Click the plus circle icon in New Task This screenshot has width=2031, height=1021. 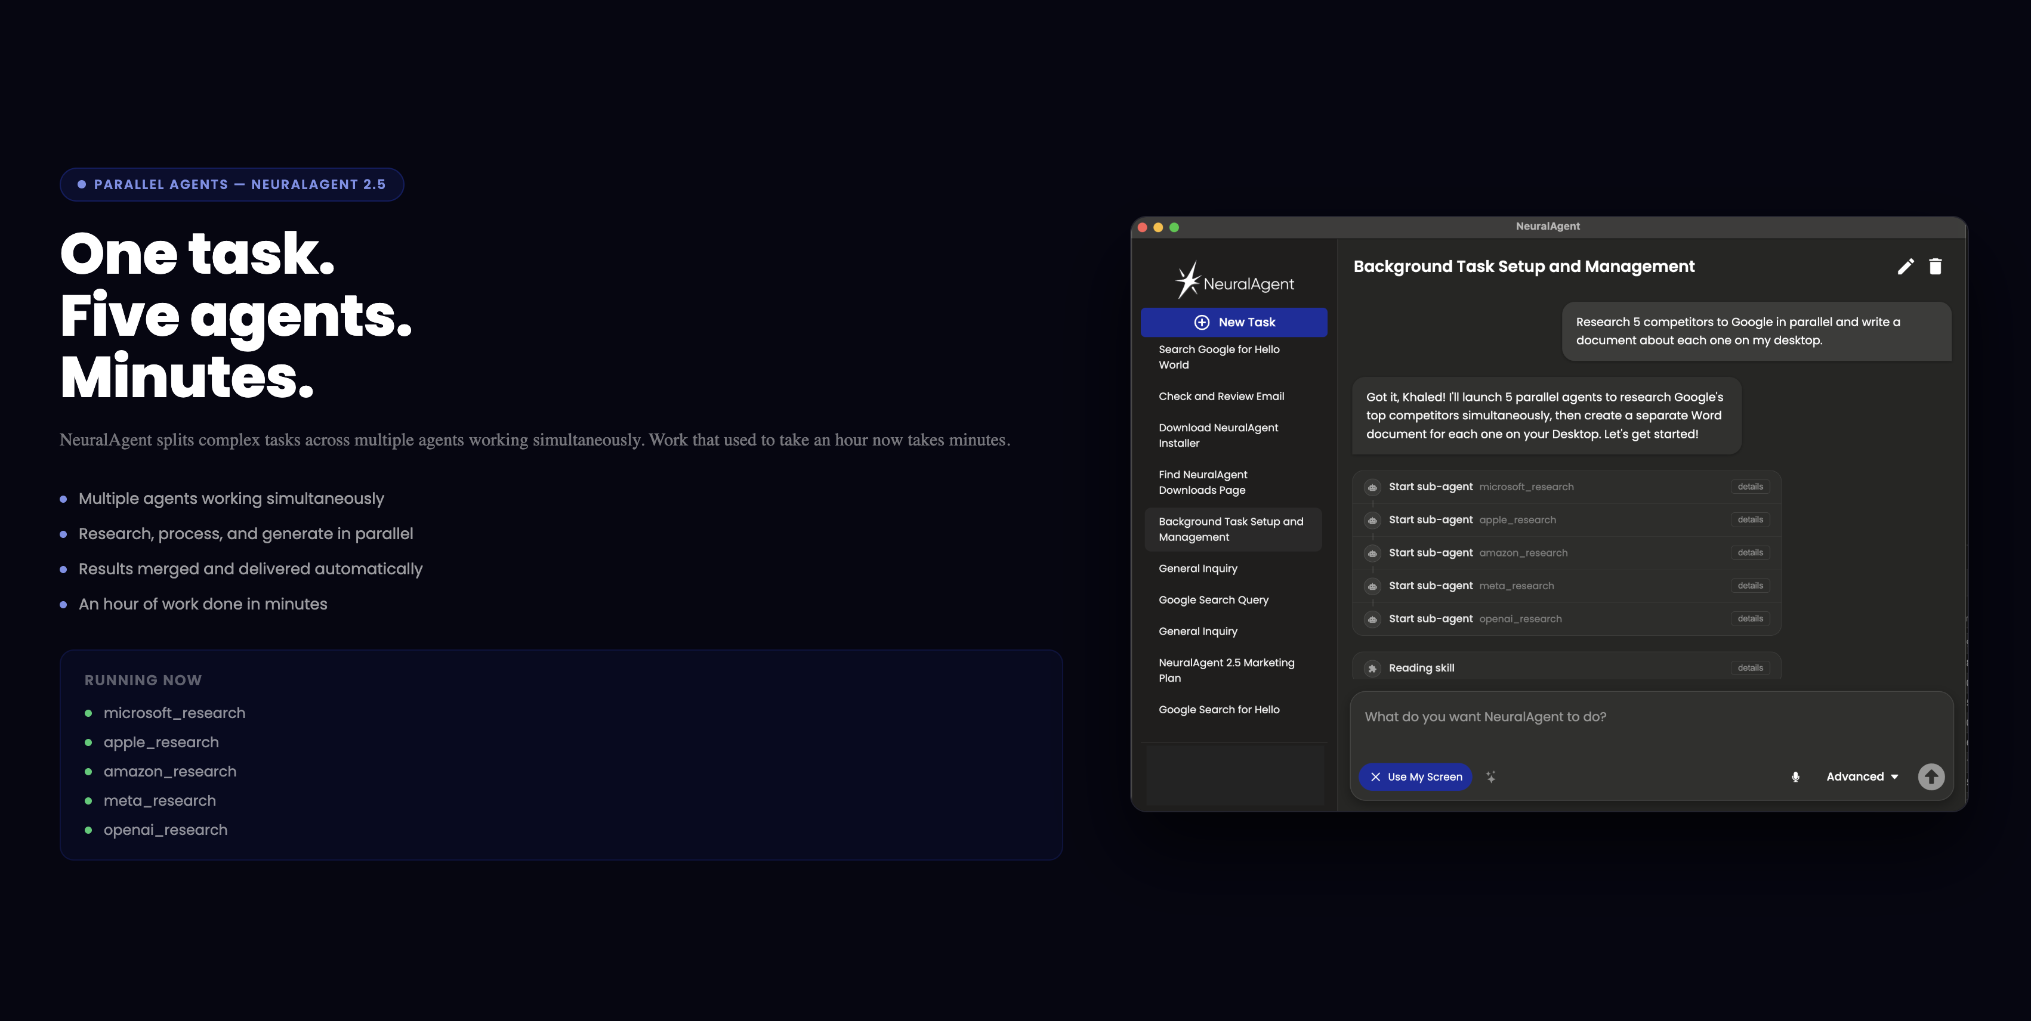pos(1202,322)
